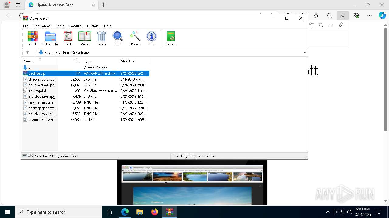The height and width of the screenshot is (218, 389).
Task: Open Edge tab actions menu icon
Action: point(18,5)
